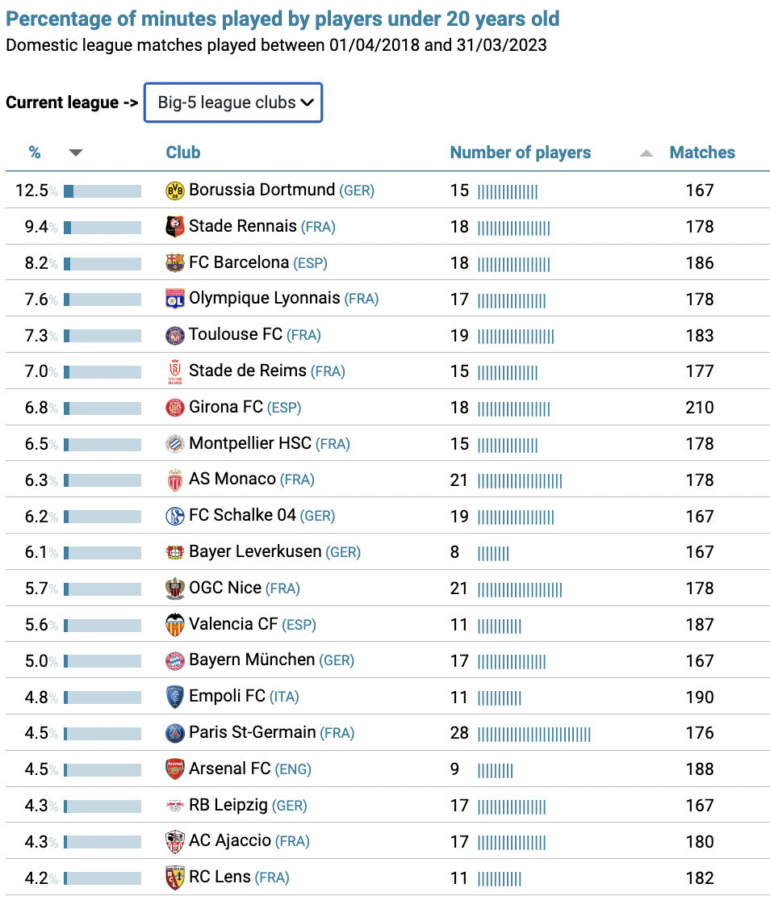Select the Number of players header
This screenshot has width=770, height=909.
pyautogui.click(x=520, y=153)
